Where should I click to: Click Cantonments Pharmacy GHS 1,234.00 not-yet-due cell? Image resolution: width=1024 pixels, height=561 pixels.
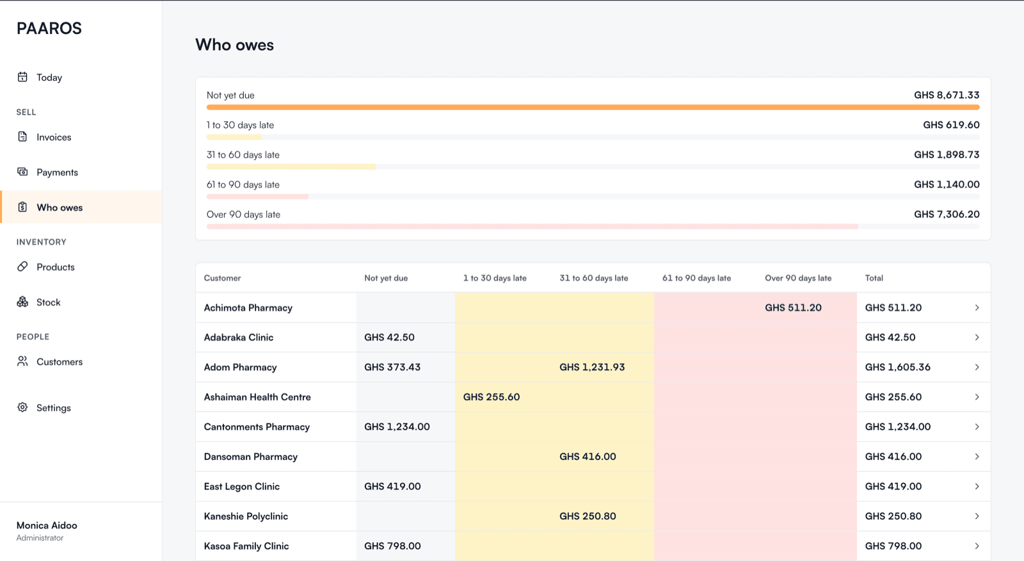click(x=397, y=427)
